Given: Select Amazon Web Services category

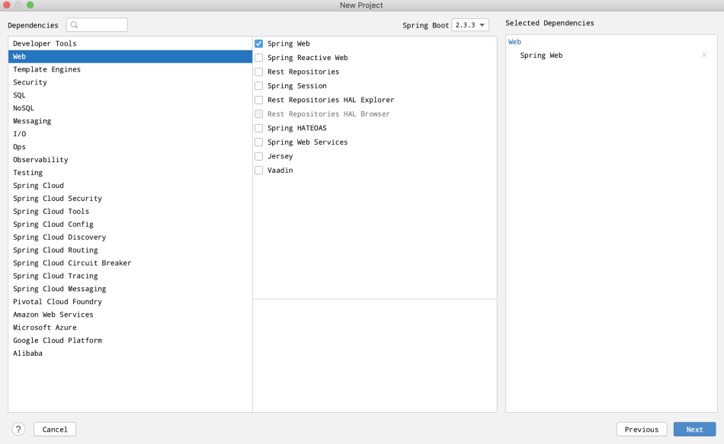Looking at the screenshot, I should (130, 315).
